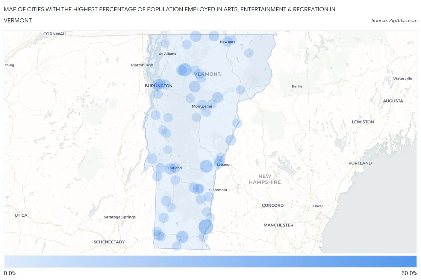Click the Augusta city label

click(x=393, y=101)
